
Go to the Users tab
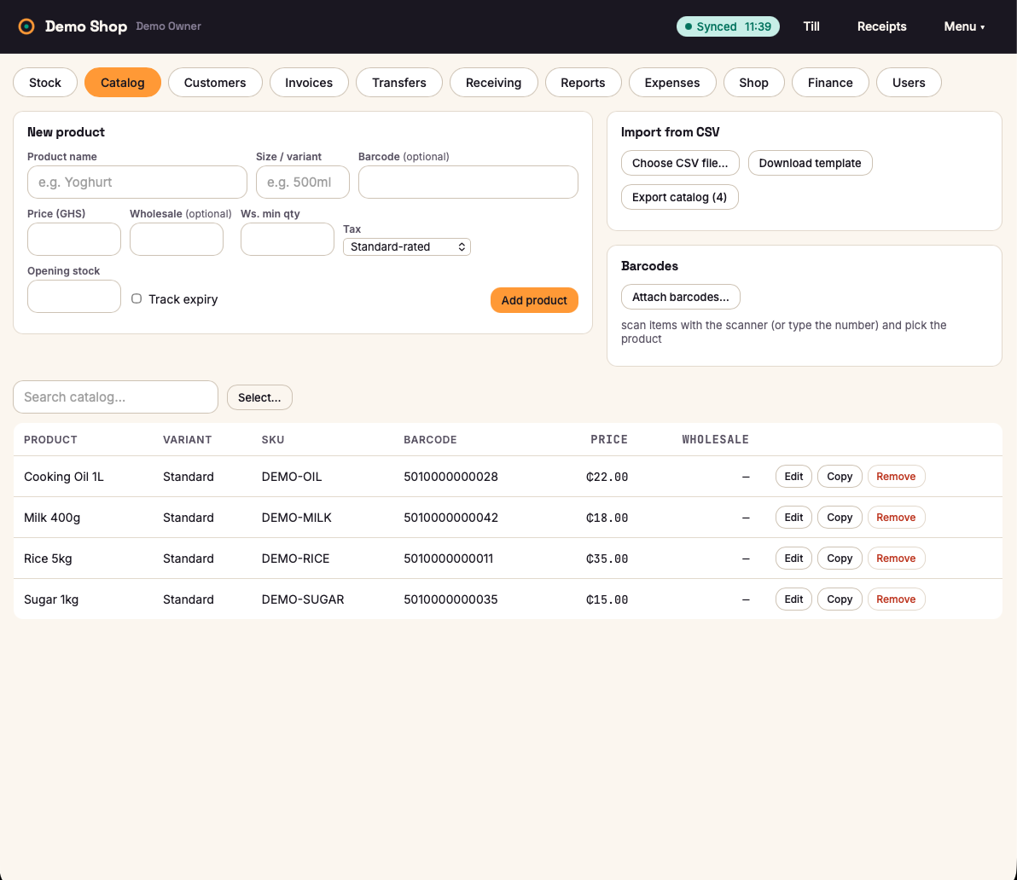click(x=909, y=83)
